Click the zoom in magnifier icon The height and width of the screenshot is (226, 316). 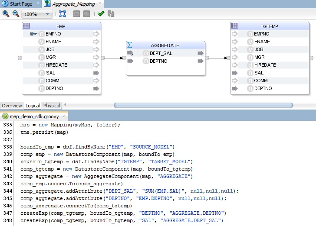(x=6, y=14)
